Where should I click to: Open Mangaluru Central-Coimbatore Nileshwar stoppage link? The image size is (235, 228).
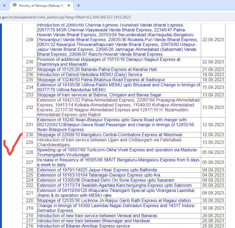[110, 135]
